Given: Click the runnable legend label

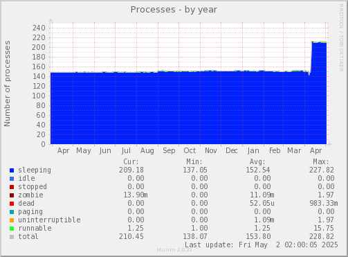Looking at the screenshot, I should [35, 228].
